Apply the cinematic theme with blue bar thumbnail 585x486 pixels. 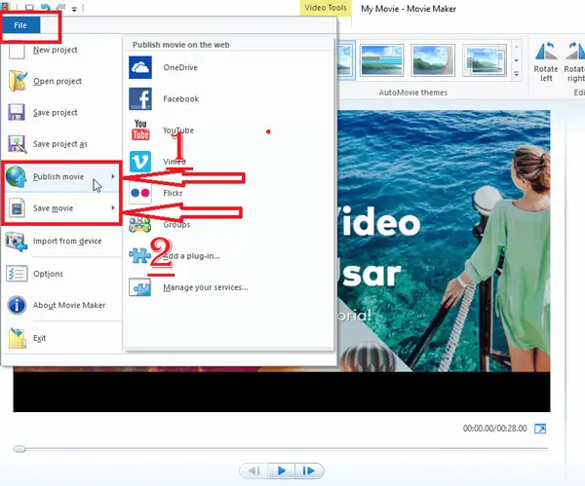point(382,60)
